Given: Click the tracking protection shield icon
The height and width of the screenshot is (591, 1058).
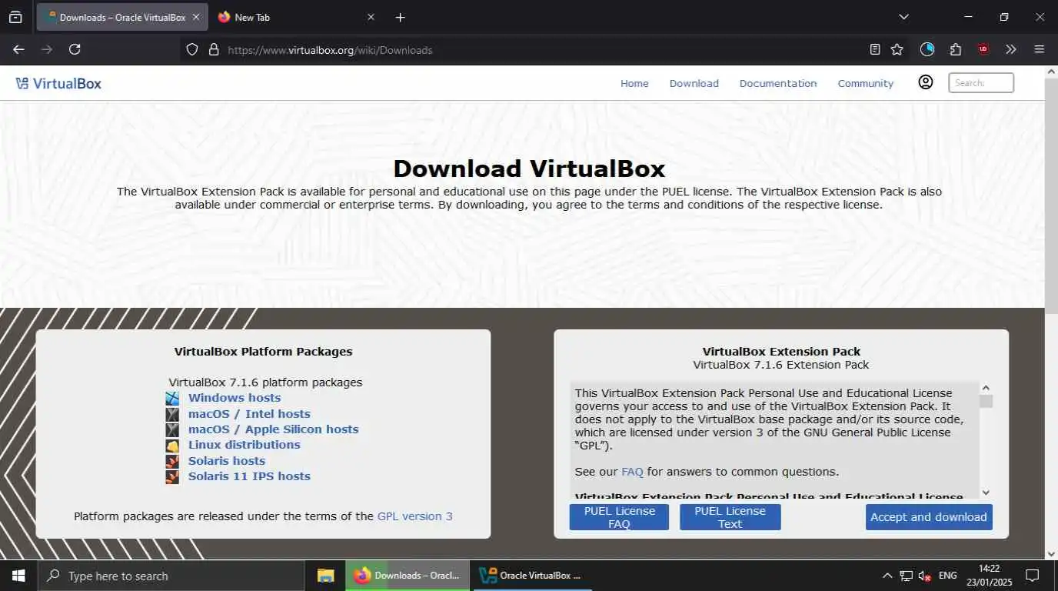Looking at the screenshot, I should 192,49.
